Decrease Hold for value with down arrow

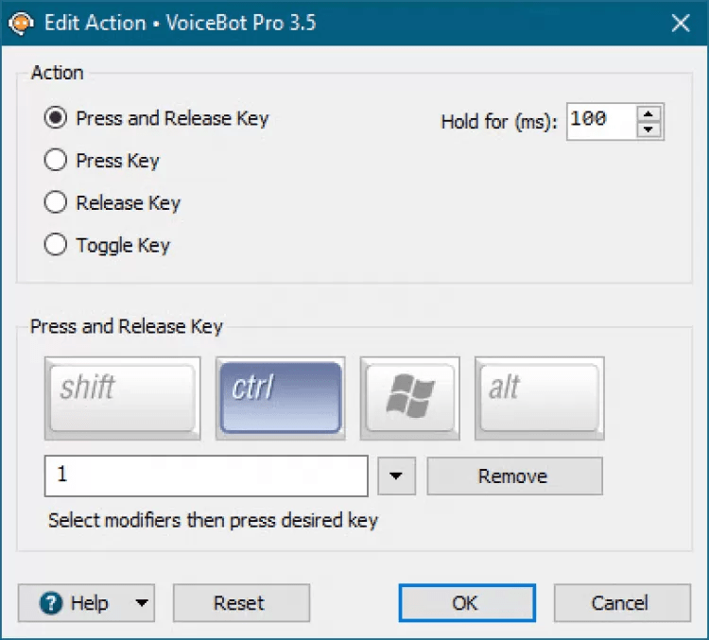(648, 130)
